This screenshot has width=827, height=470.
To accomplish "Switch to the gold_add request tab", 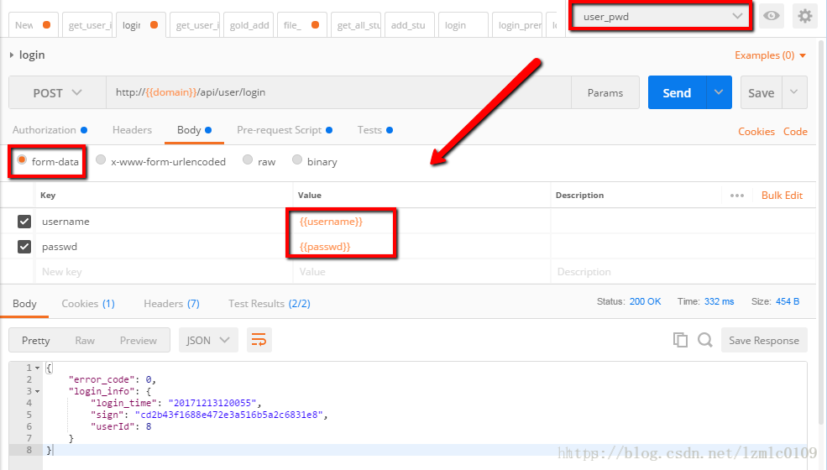I will 249,25.
